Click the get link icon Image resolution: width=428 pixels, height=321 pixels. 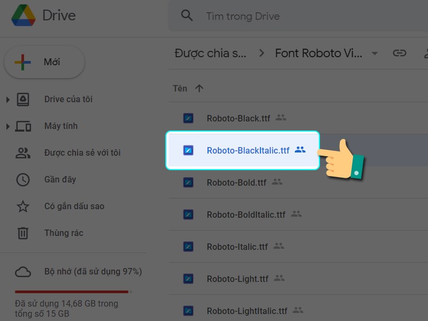[400, 53]
